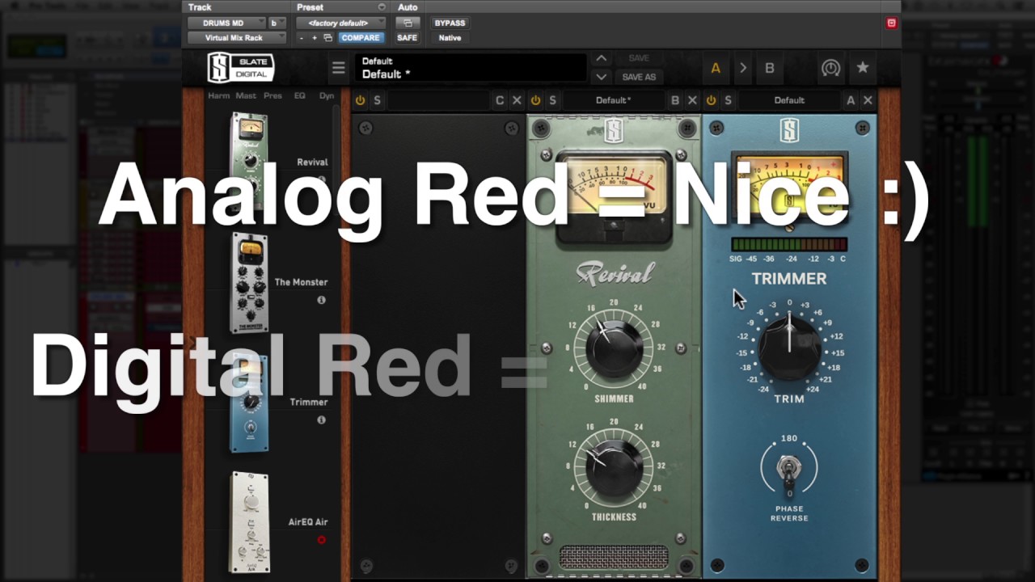Screen dimensions: 1035x582
Task: Open the Revival slot preset name field
Action: pos(614,100)
